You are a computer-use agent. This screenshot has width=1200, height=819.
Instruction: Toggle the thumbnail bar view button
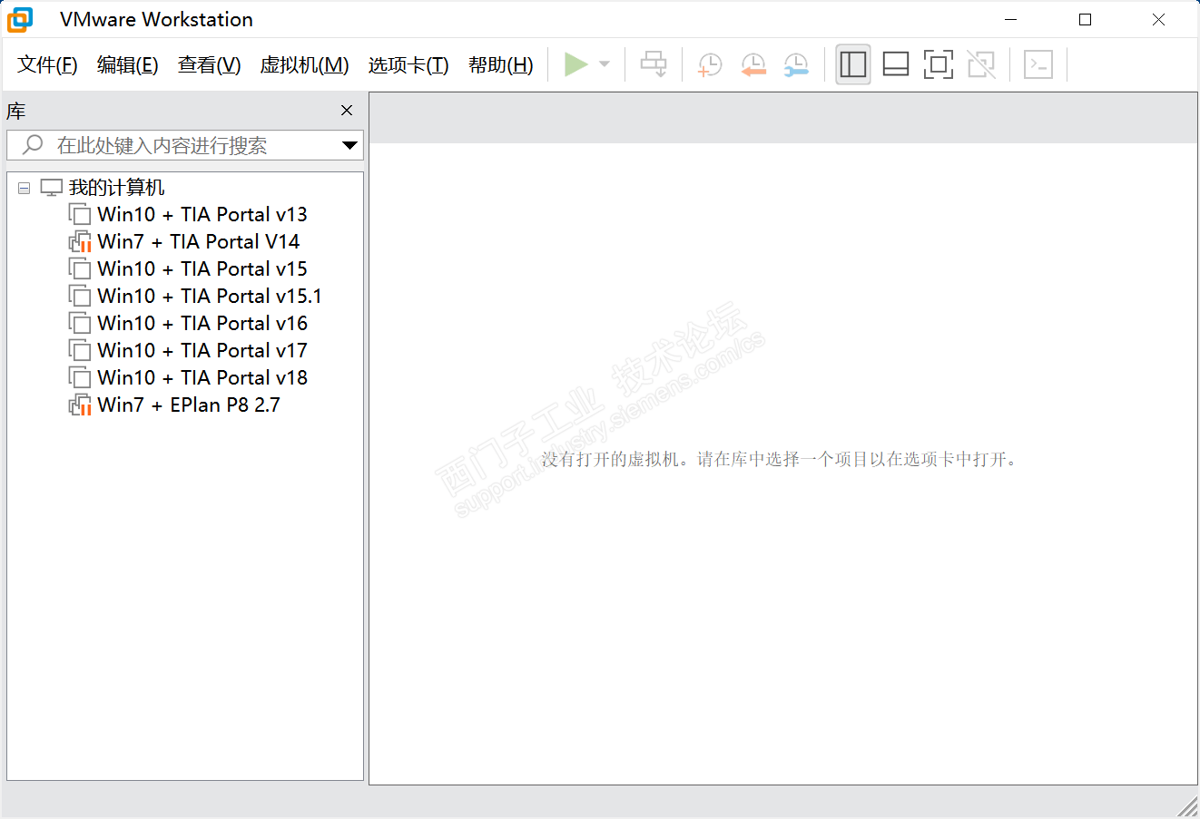click(896, 64)
